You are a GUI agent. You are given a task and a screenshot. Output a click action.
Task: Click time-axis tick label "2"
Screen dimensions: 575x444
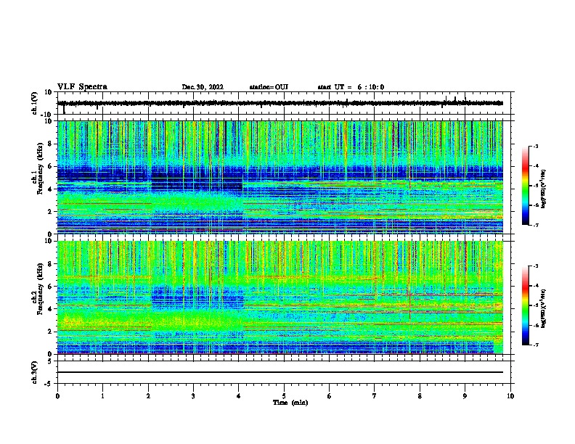click(x=148, y=396)
